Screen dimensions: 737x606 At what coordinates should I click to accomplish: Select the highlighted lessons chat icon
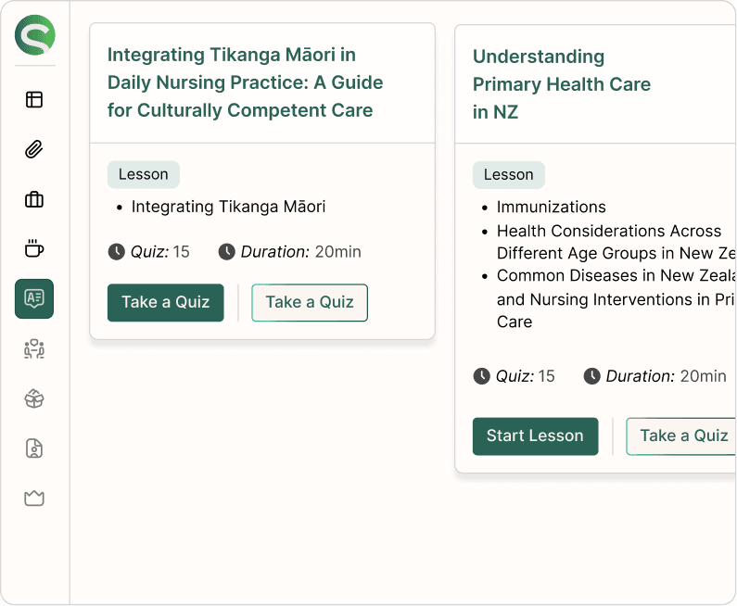click(34, 298)
